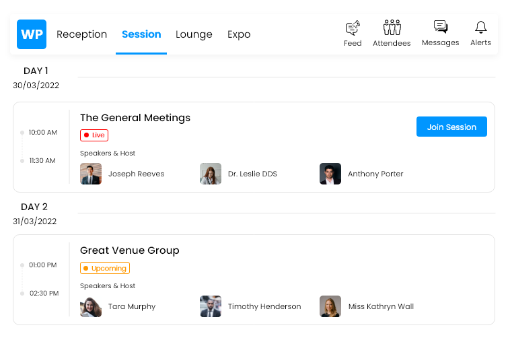508x340 pixels.
Task: Open The General Meetings session title
Action: (135, 118)
